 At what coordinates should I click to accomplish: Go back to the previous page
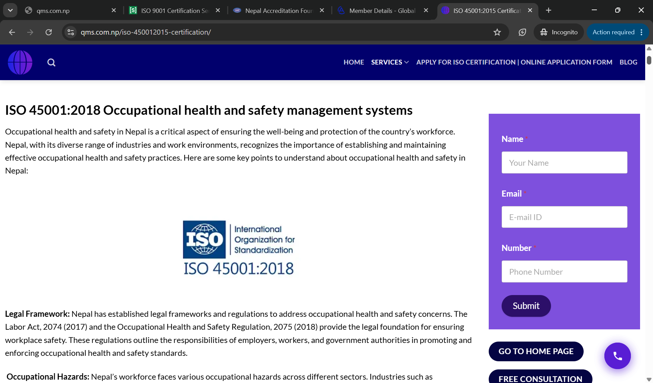point(12,32)
